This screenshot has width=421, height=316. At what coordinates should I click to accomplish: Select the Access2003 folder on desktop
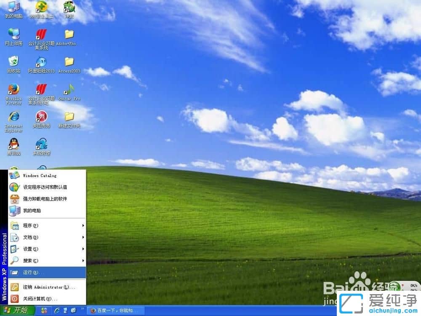[x=69, y=62]
